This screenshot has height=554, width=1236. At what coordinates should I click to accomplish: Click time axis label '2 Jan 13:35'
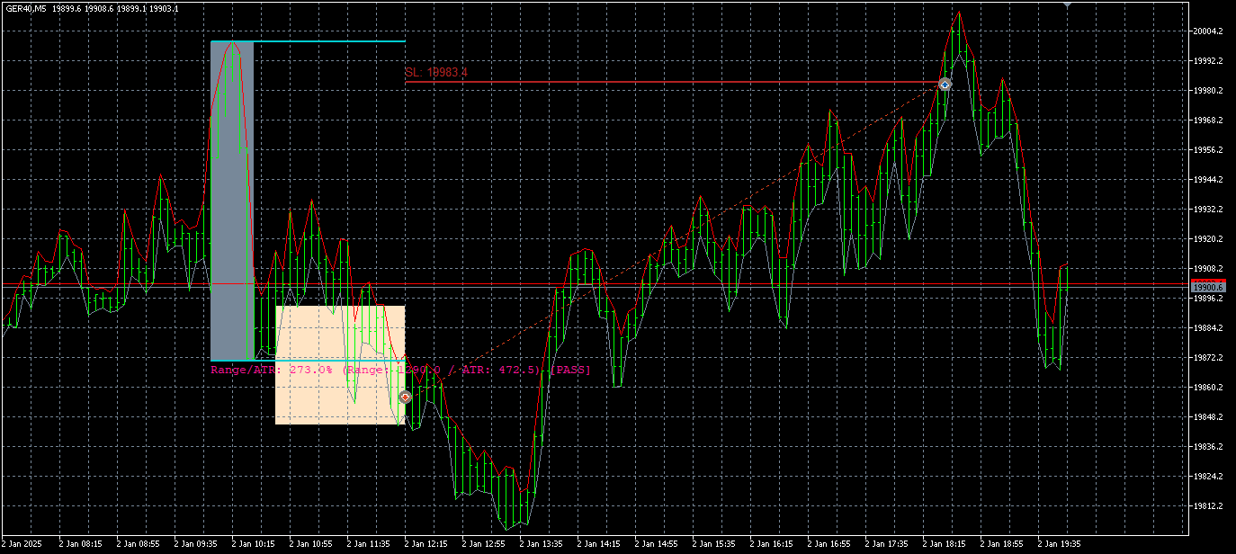click(x=541, y=544)
